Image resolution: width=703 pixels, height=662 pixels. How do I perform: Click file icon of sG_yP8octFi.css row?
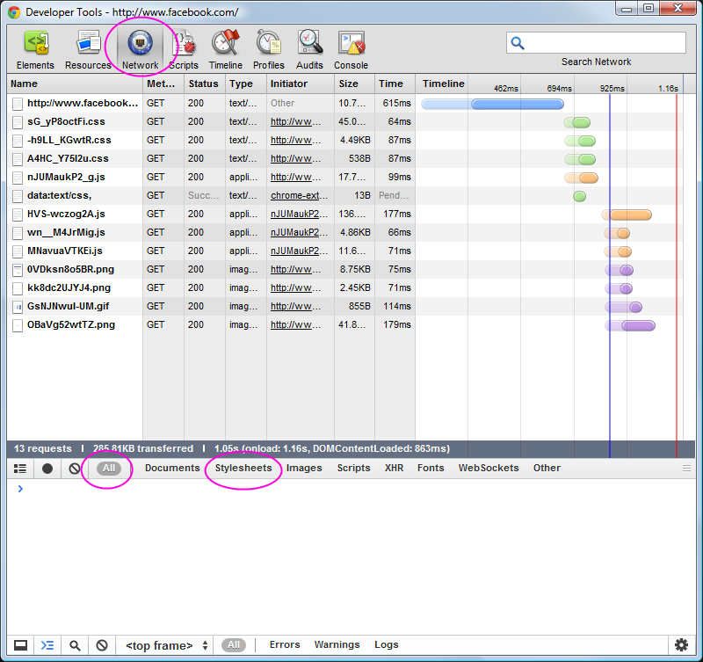(18, 122)
